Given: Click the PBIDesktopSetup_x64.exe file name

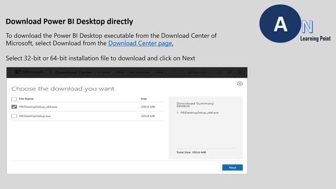Looking at the screenshot, I should pos(38,107).
